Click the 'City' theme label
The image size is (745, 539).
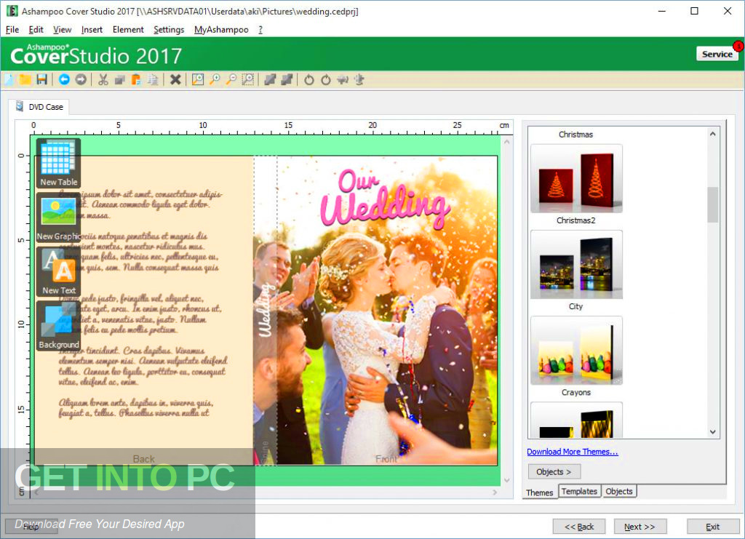coord(575,306)
